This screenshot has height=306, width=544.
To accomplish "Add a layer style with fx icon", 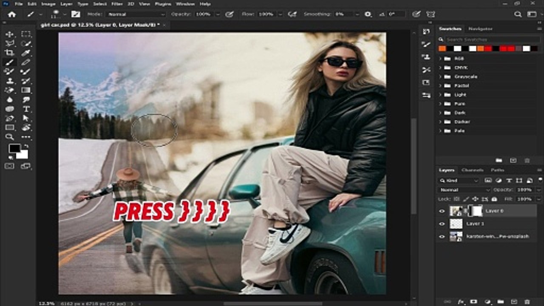I will [461, 302].
